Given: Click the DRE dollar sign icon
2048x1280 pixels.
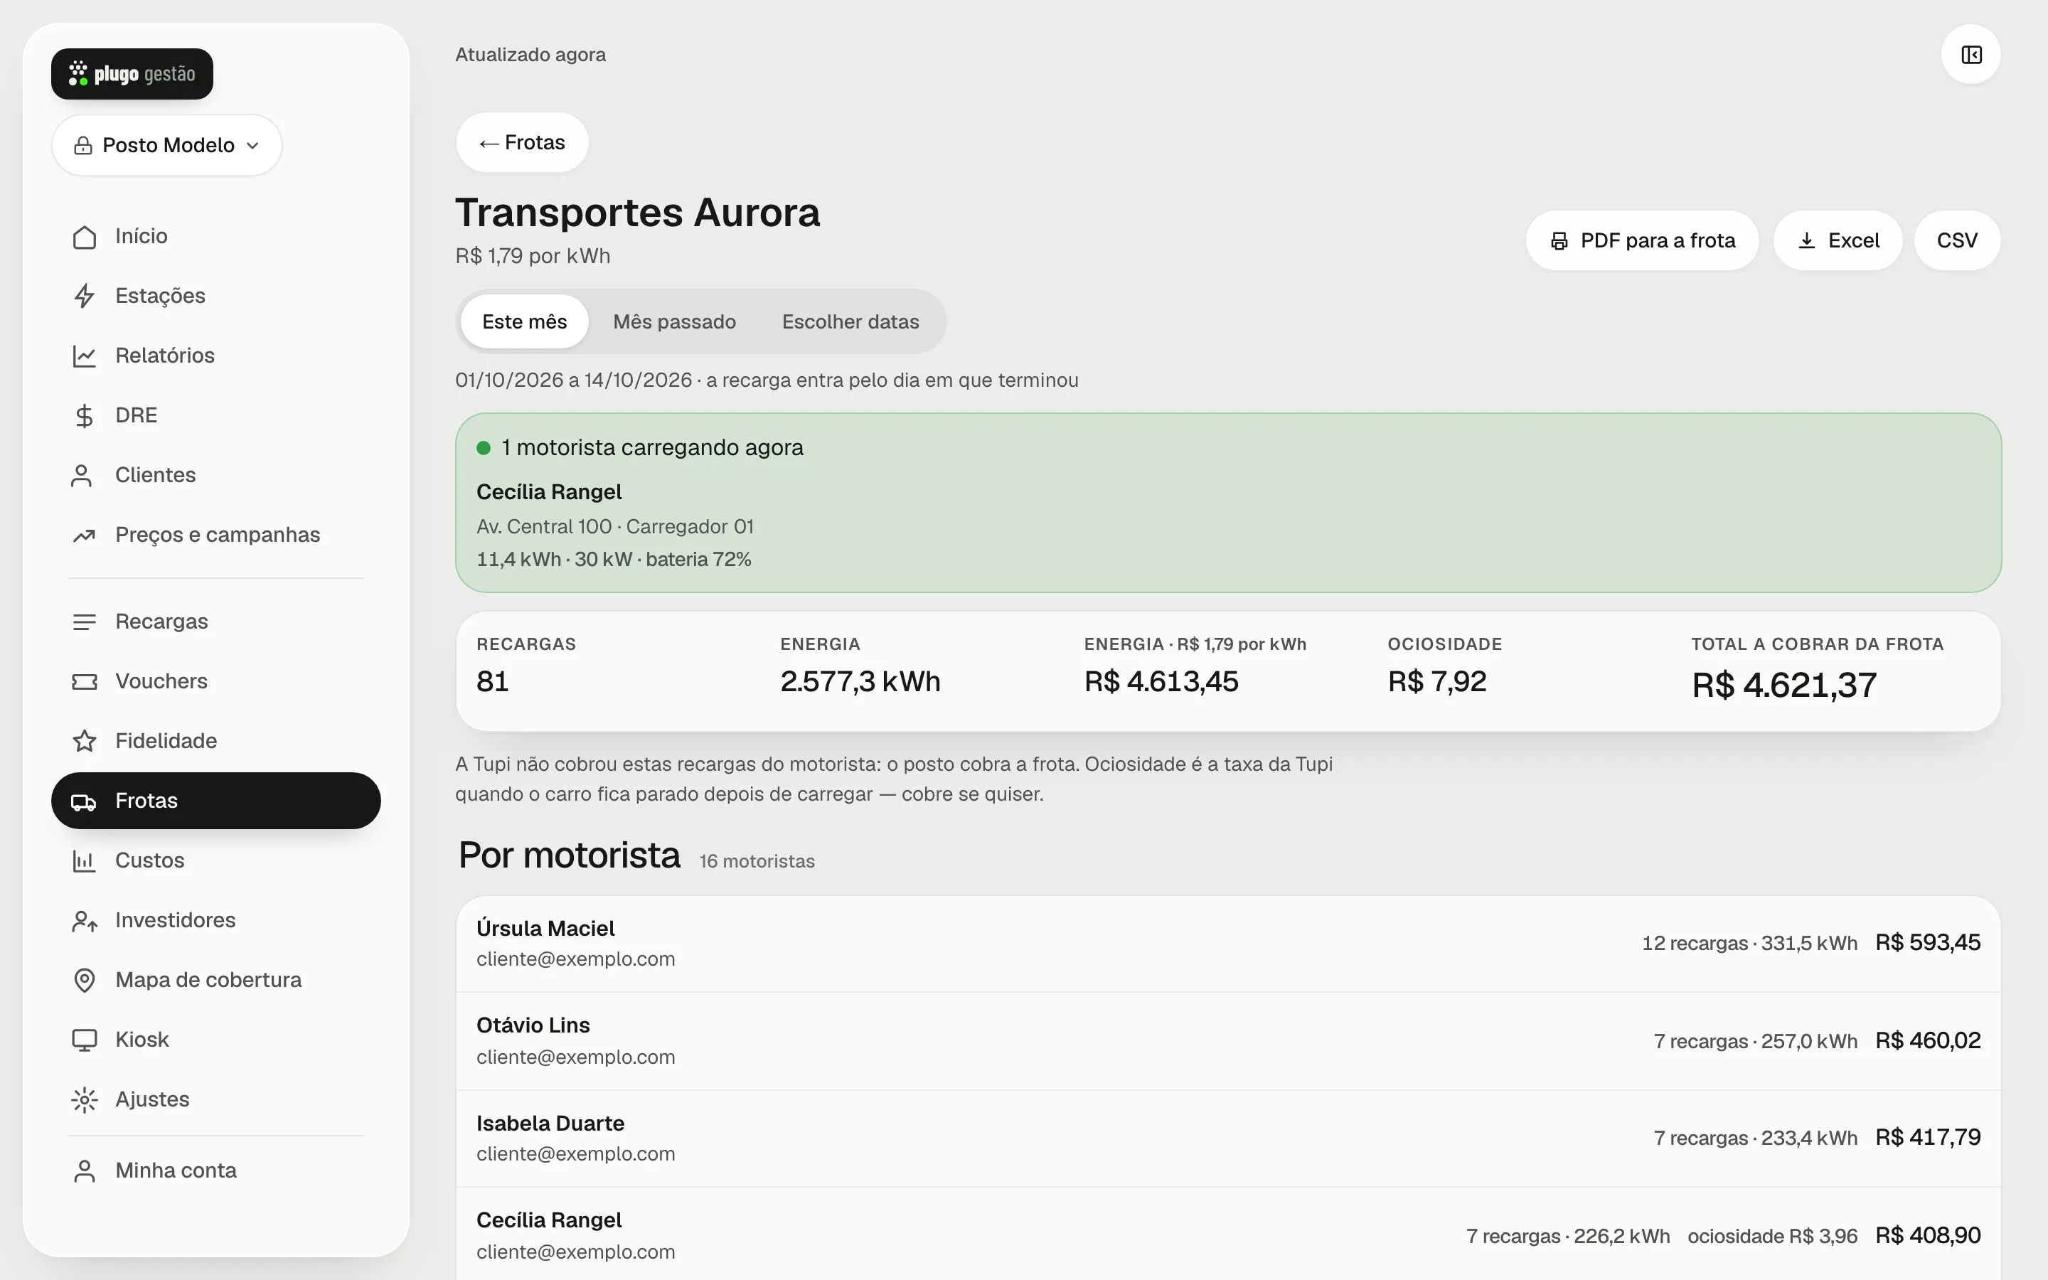Looking at the screenshot, I should [x=84, y=416].
